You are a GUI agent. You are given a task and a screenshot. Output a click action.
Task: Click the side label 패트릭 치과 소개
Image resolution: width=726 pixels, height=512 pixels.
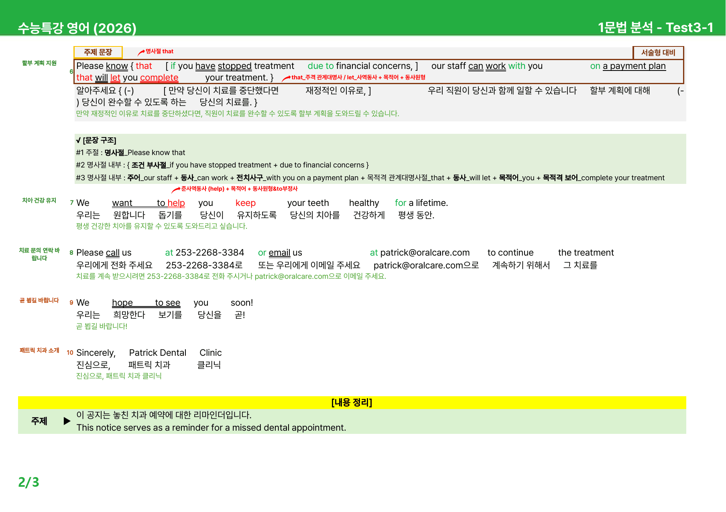pyautogui.click(x=39, y=350)
